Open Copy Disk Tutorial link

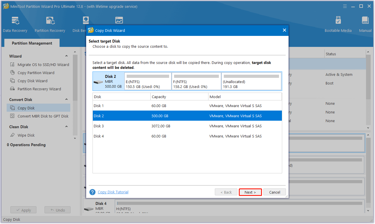(113, 192)
